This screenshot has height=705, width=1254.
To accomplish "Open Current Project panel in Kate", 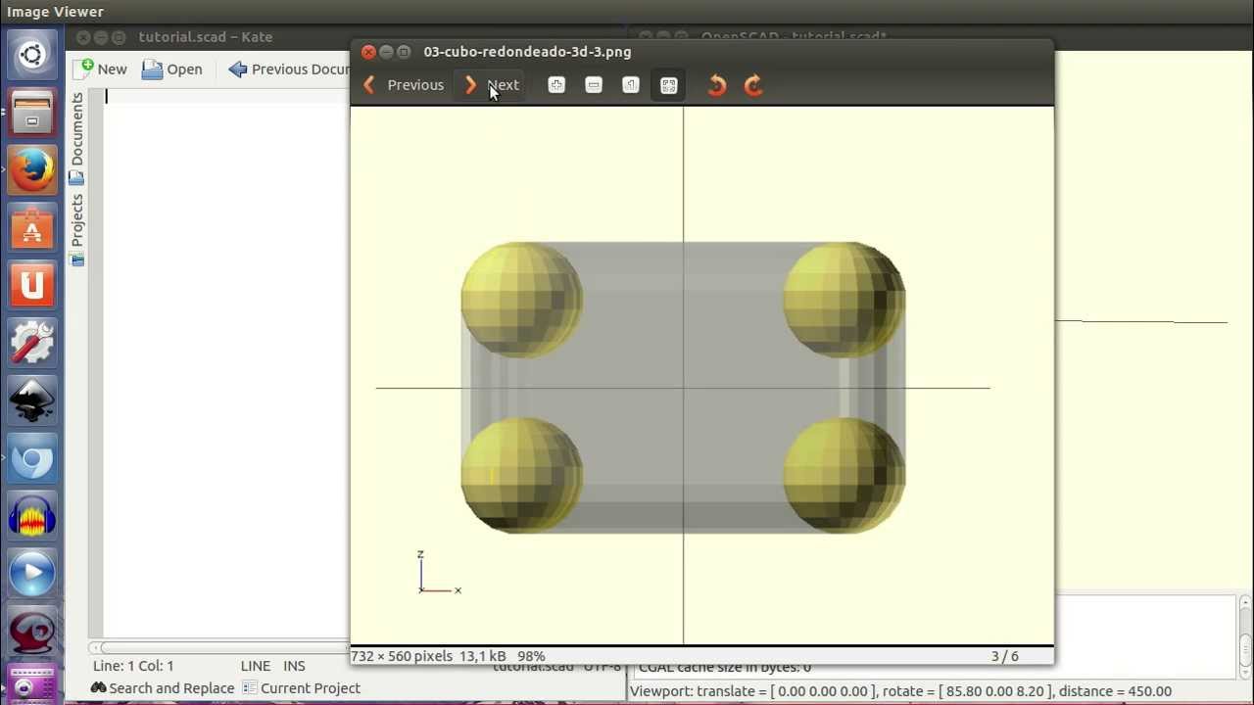I will click(302, 688).
